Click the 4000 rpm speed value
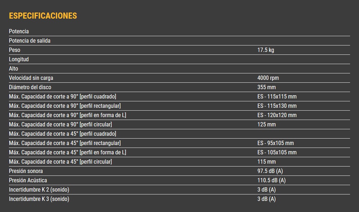The height and width of the screenshot is (212, 359). click(x=268, y=78)
